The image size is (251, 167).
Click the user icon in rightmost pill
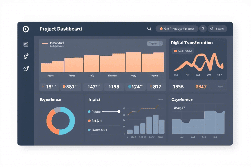[x=212, y=29]
